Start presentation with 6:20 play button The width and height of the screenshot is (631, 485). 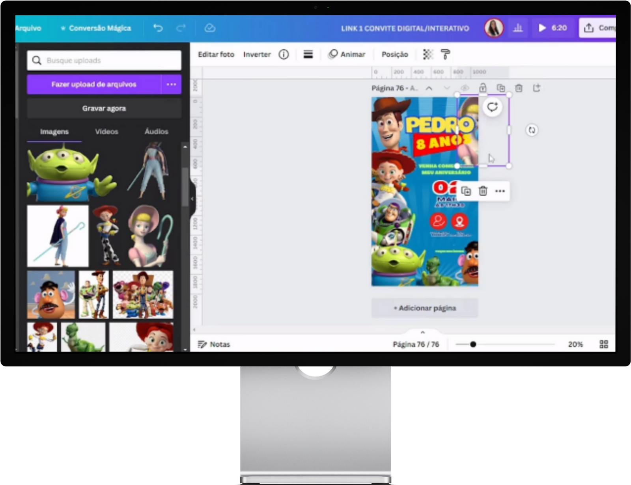pos(553,28)
